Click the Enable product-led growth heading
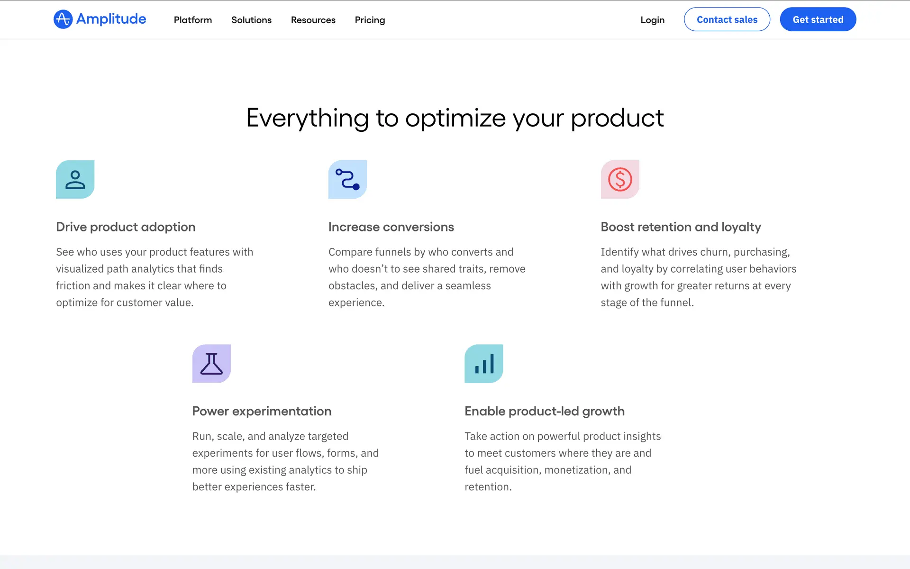Viewport: 910px width, 569px height. pos(544,411)
